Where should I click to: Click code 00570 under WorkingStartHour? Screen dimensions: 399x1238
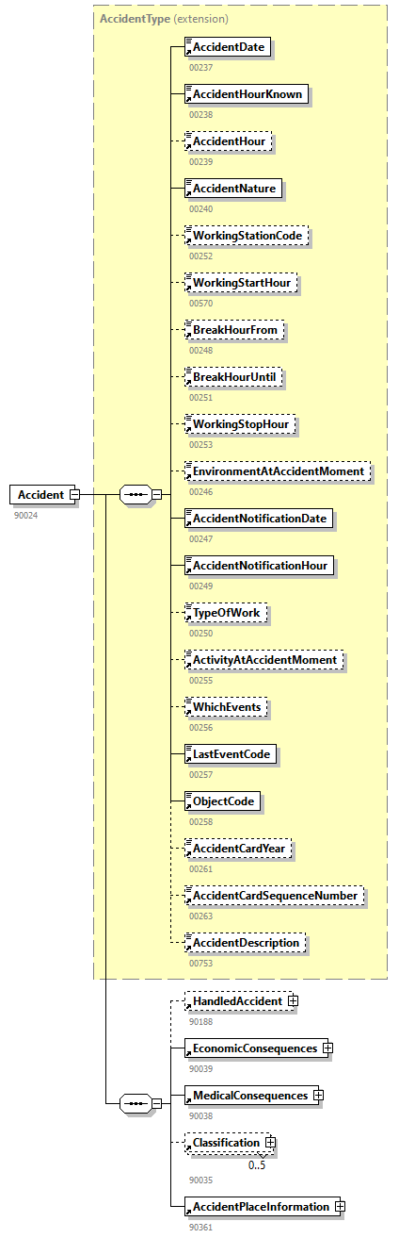pos(201,303)
